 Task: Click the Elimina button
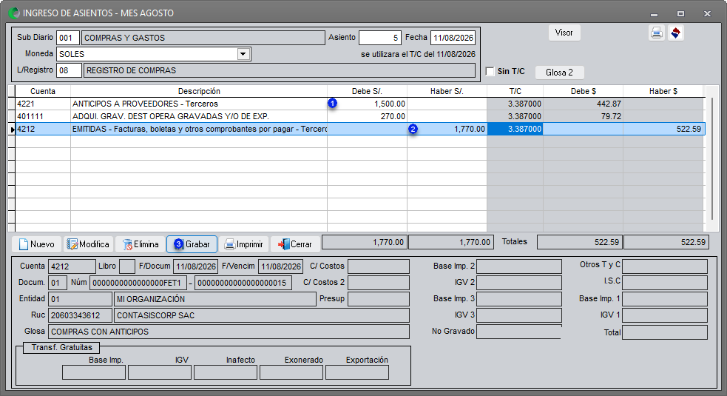(x=140, y=244)
